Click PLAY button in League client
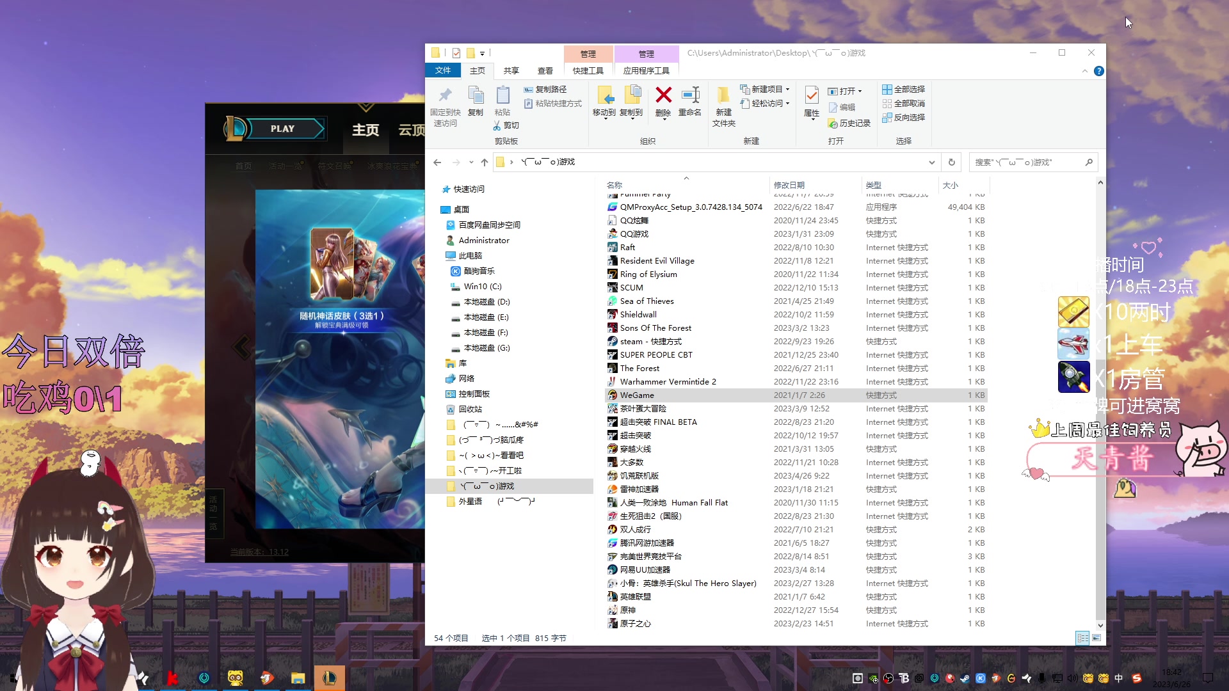 click(x=282, y=129)
